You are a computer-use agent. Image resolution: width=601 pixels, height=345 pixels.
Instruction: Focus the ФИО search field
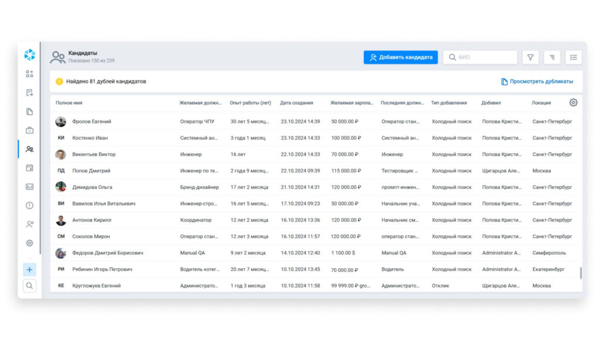point(480,57)
